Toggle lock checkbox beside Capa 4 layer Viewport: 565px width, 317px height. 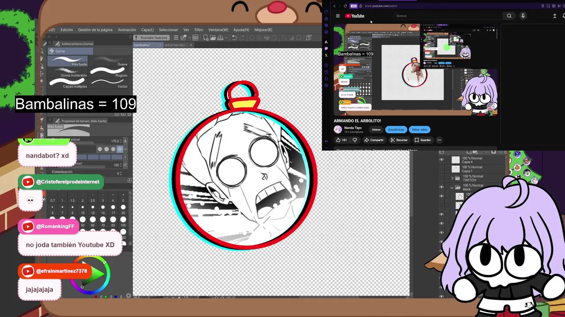447,159
